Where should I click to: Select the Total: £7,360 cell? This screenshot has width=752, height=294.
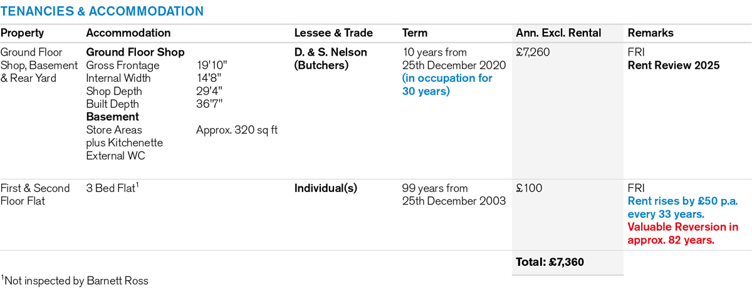550,262
